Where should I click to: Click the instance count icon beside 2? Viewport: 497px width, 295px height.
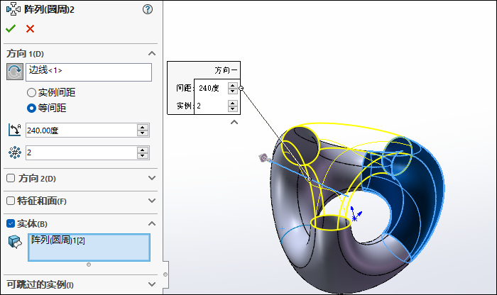(x=15, y=153)
